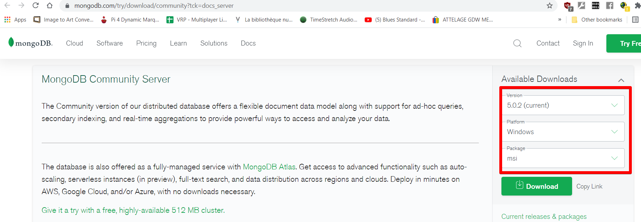
Task: Open Current releases & packages link
Action: [x=544, y=216]
